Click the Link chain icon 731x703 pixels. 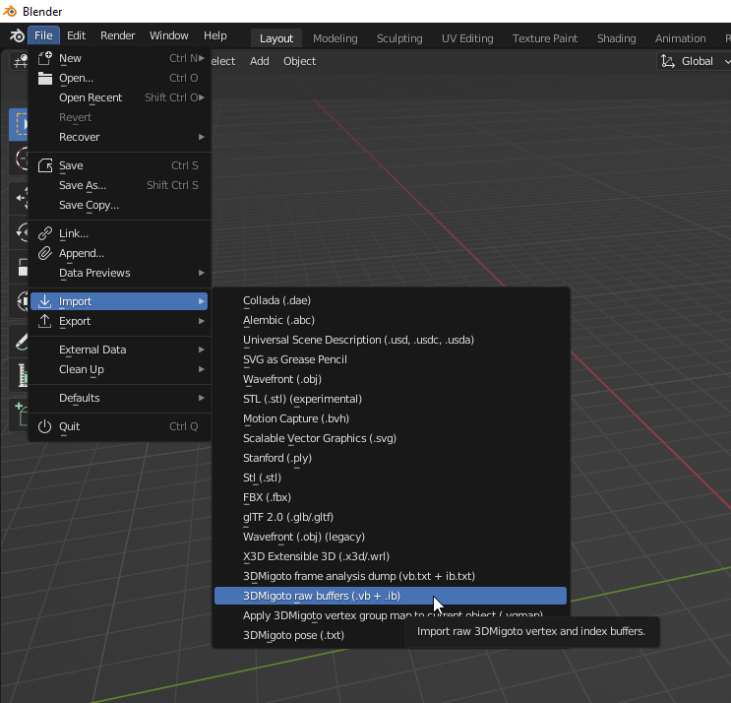(x=44, y=233)
